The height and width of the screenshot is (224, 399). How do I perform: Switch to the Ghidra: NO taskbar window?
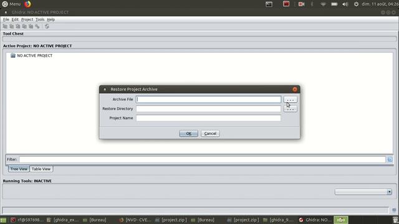pyautogui.click(x=315, y=220)
